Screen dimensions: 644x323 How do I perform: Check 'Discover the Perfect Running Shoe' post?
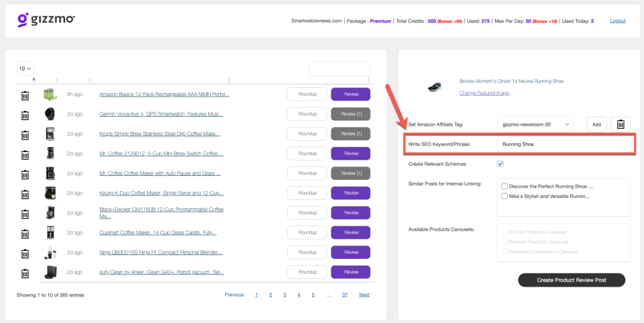504,186
